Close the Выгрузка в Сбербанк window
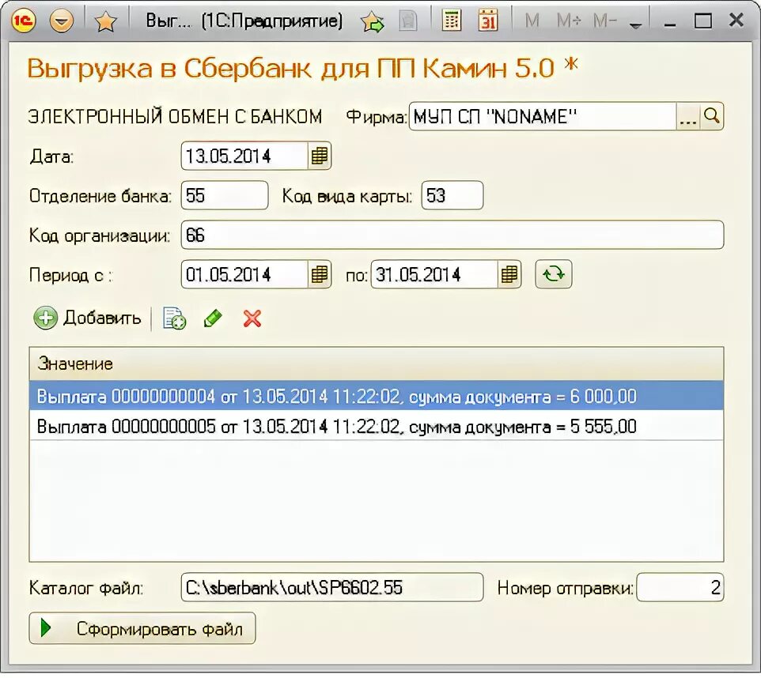Screen dimensions: 761x678 click(736, 21)
